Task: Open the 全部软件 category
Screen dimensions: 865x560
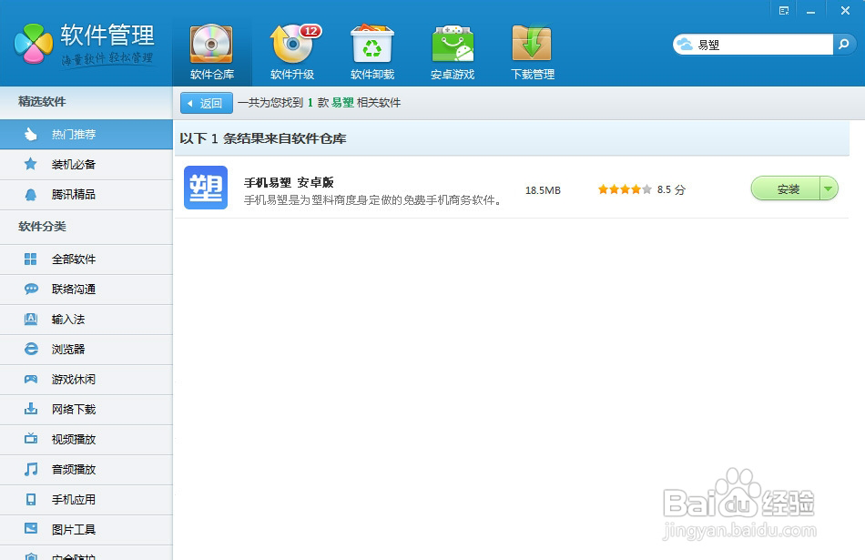Action: click(x=86, y=260)
